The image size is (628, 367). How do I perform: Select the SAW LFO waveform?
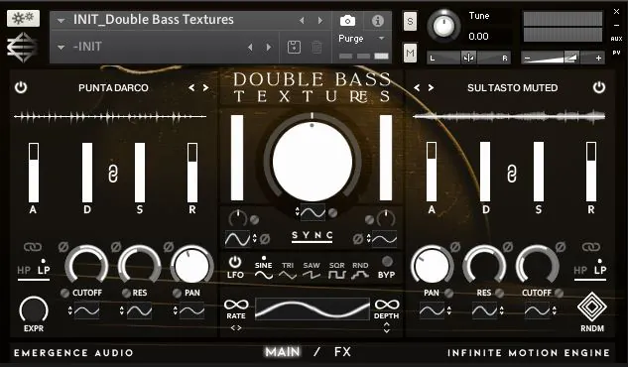312,271
